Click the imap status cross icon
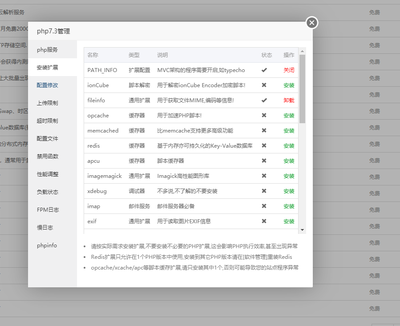 click(x=264, y=206)
